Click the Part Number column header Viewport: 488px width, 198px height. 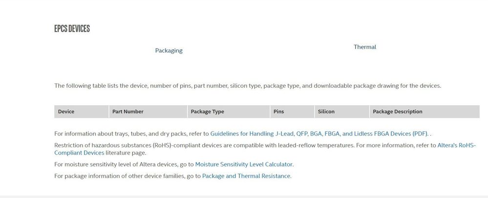tap(127, 112)
